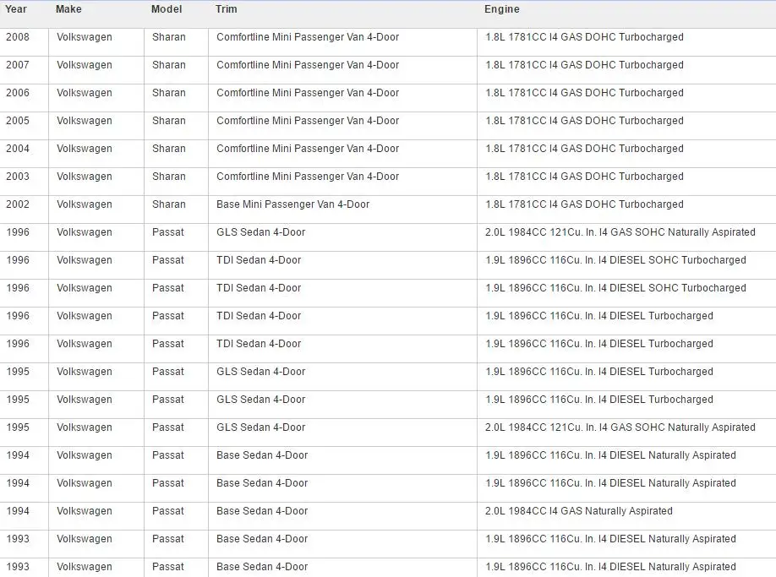Select the 2005 year cell

click(18, 121)
